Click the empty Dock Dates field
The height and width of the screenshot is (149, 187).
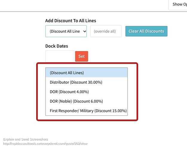(x=60, y=56)
